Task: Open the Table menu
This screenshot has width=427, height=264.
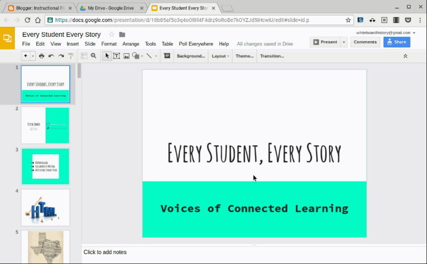Action: point(167,44)
